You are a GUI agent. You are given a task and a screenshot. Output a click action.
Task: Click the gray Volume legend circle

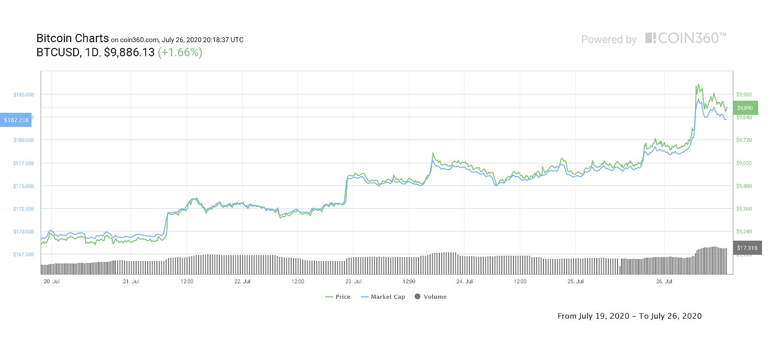coord(418,296)
